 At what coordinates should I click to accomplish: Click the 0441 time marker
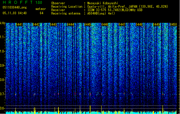tap(19, 25)
